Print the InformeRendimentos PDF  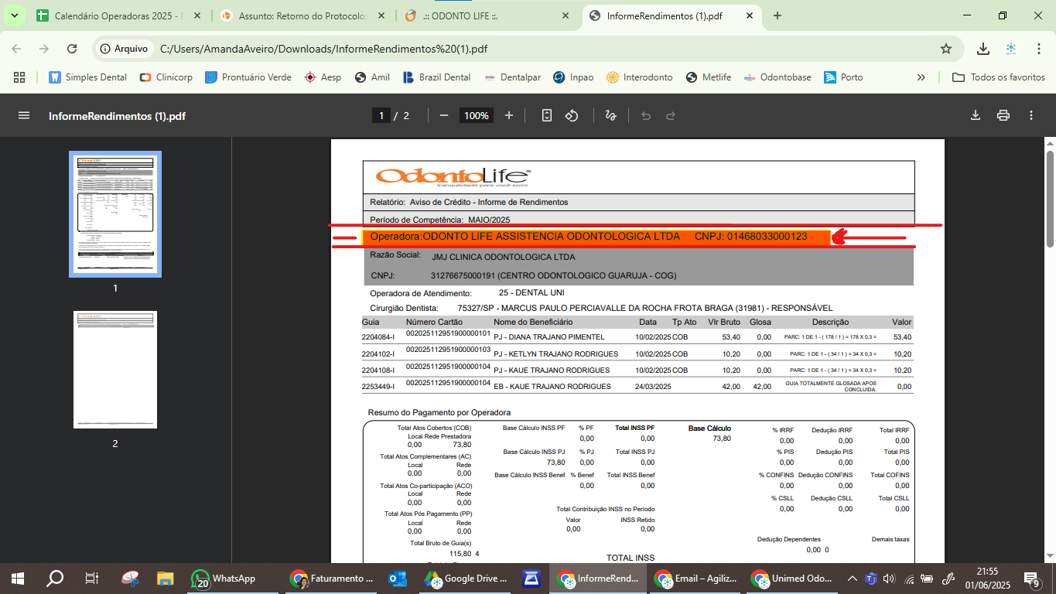click(1003, 115)
